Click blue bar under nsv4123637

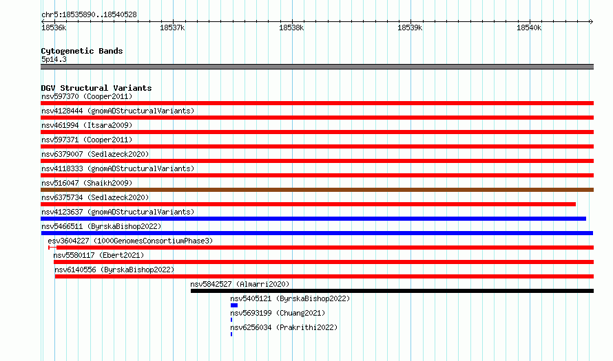[x=313, y=219]
